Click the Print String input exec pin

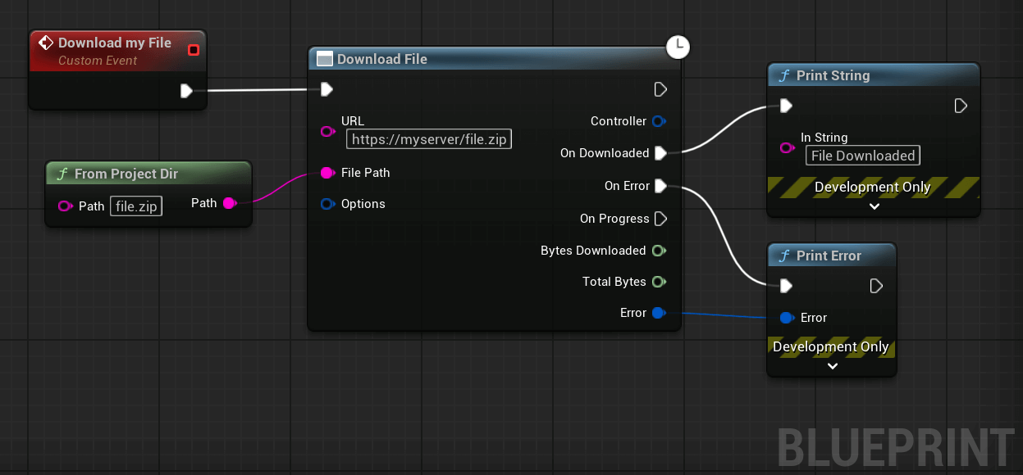pos(786,106)
